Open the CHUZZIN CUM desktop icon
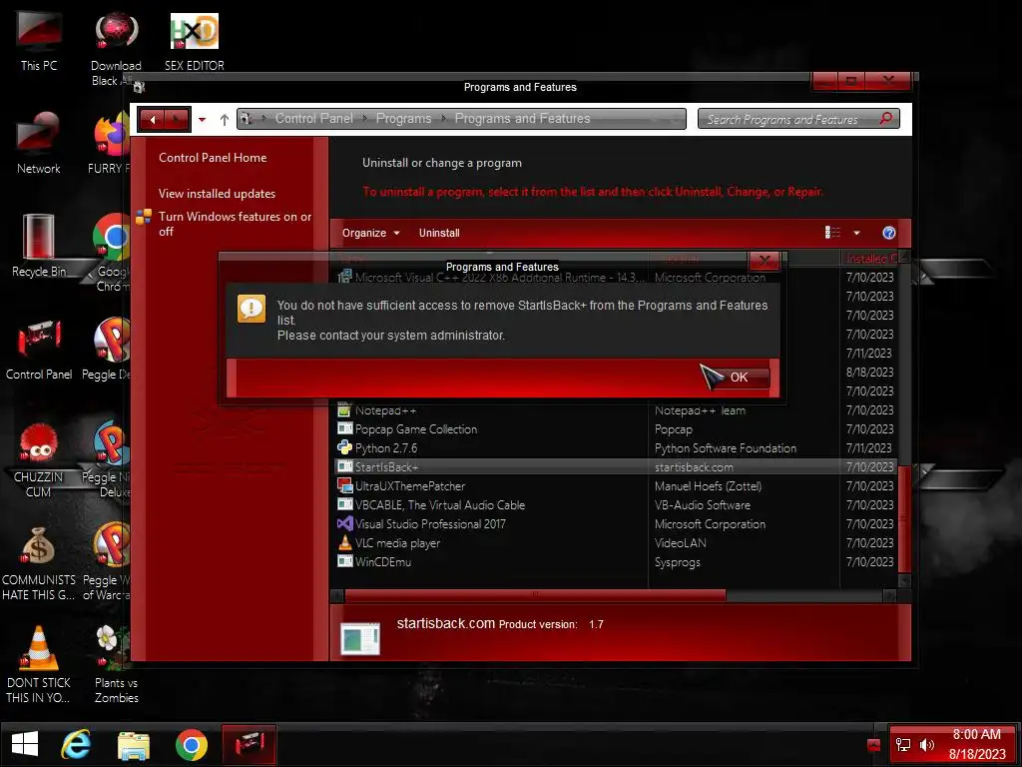 (39, 459)
